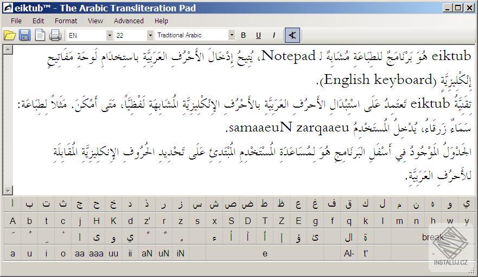Open the Help menu
Viewport: 478px width, 277px height.
[161, 21]
